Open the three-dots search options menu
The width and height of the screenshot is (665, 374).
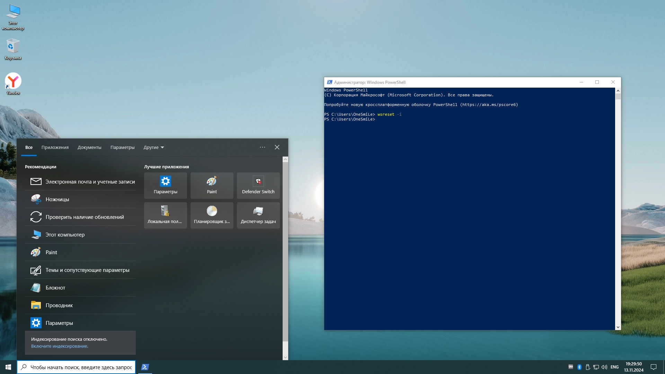click(x=263, y=148)
